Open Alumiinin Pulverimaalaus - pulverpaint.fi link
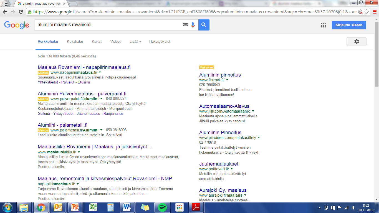The width and height of the screenshot is (379, 213). click(82, 94)
